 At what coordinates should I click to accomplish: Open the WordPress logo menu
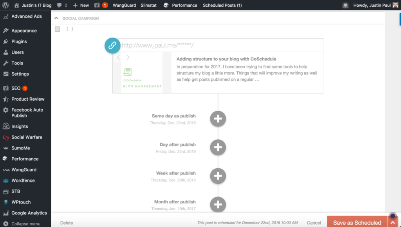pos(5,5)
